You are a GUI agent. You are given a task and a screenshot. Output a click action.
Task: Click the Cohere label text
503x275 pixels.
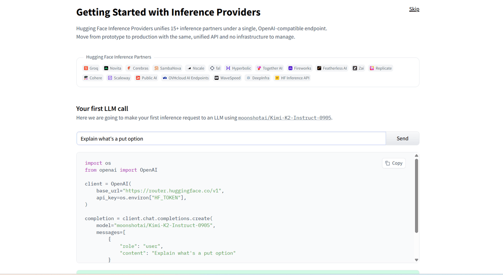point(96,78)
